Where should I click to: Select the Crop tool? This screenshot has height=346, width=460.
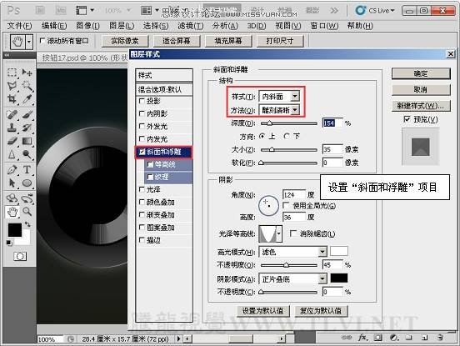click(12, 99)
